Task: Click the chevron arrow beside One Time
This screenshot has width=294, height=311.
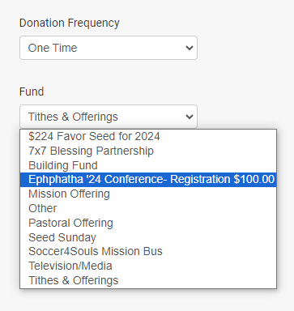Action: 190,48
